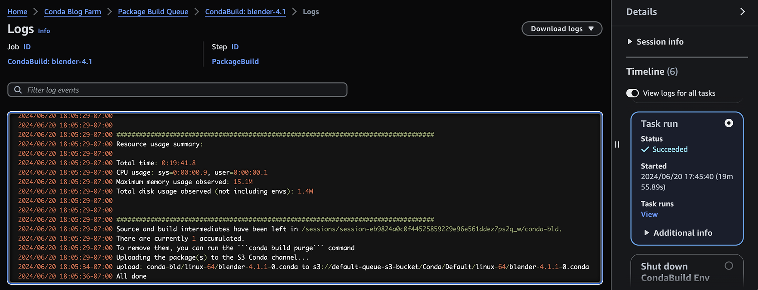Click the Download logs dropdown arrow
Screen dimensions: 758x290
click(x=591, y=29)
